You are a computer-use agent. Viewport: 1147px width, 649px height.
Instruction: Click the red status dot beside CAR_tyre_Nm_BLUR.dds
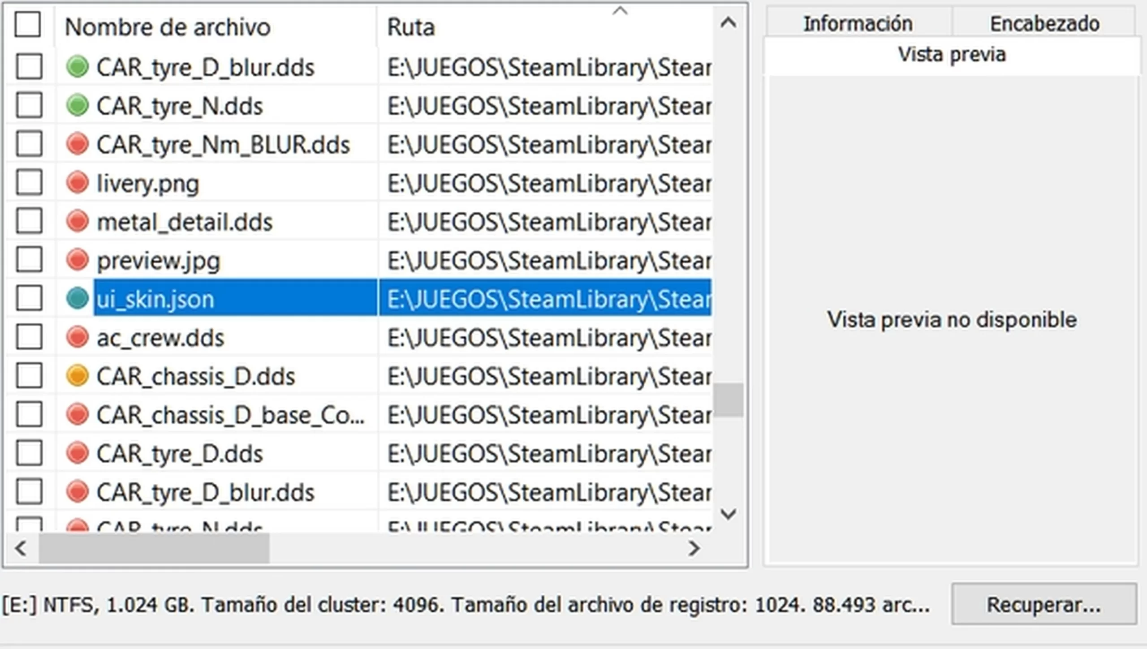point(77,144)
